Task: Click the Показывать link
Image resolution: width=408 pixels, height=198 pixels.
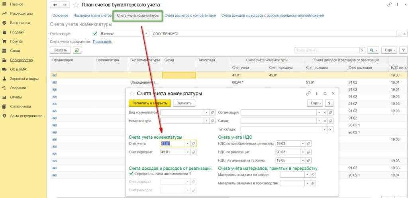Action: [x=102, y=41]
